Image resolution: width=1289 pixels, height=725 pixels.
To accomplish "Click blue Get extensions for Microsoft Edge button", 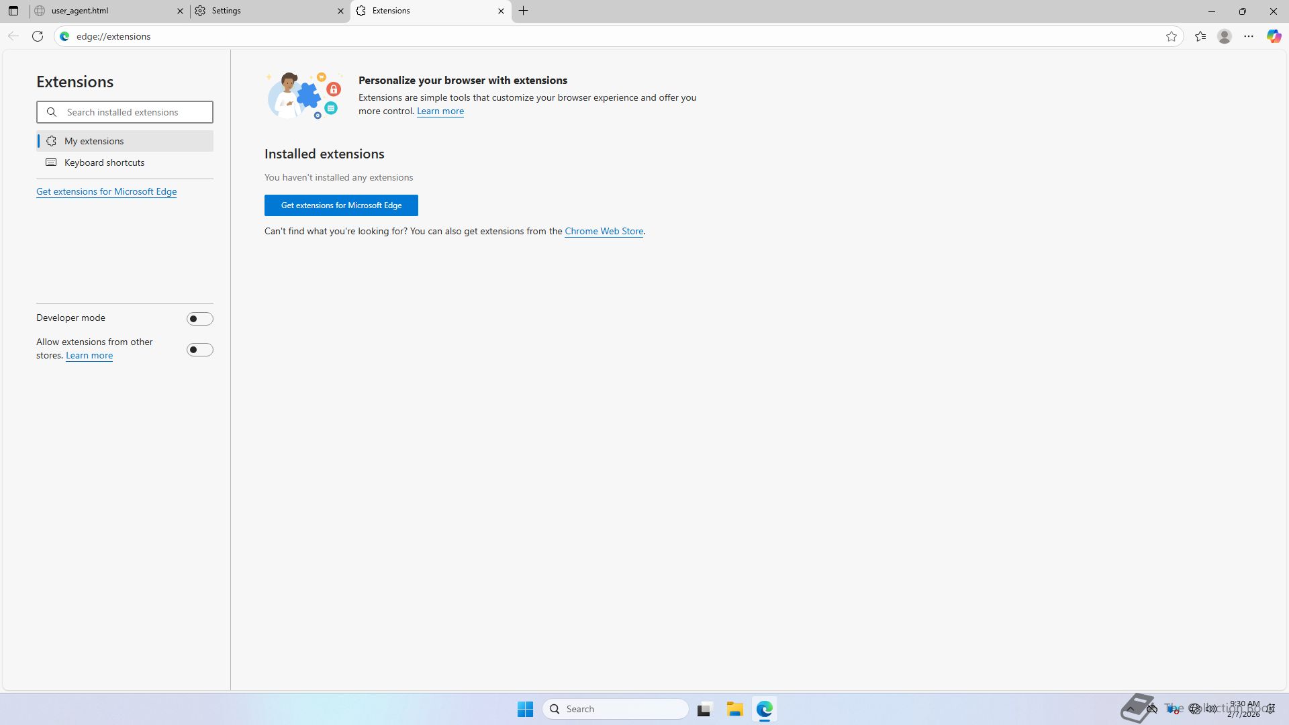I will (x=341, y=205).
